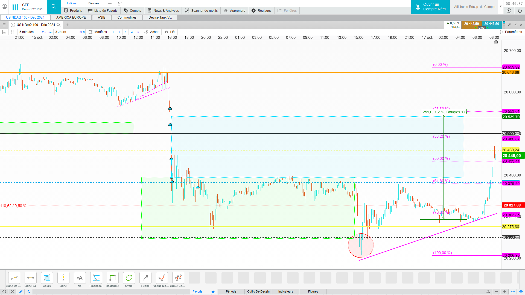Click the 20 446,50 current price label
The height and width of the screenshot is (295, 525).
tap(511, 156)
